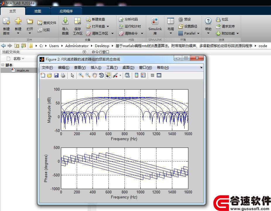This screenshot has width=271, height=211.
Task: Click Print Figure icon
Action: (x=63, y=75)
